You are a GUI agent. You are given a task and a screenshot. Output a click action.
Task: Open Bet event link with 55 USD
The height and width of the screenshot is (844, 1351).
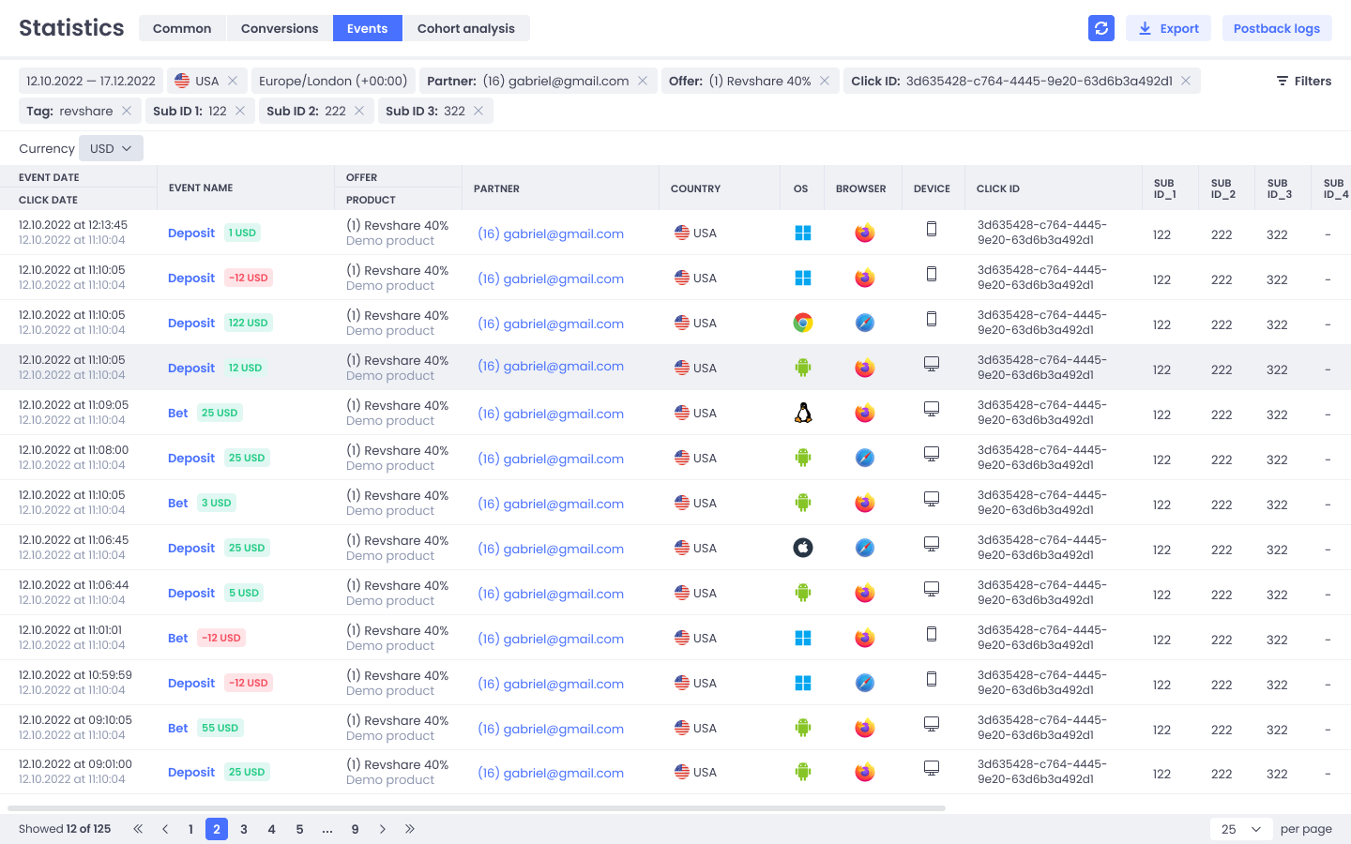tap(178, 728)
